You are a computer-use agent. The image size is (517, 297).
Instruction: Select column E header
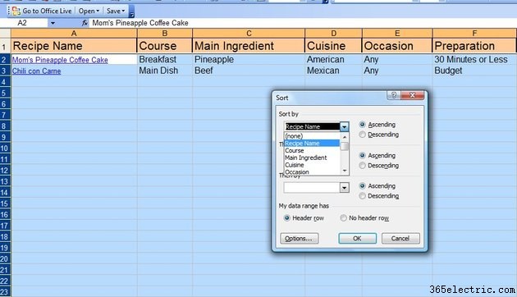[x=397, y=34]
